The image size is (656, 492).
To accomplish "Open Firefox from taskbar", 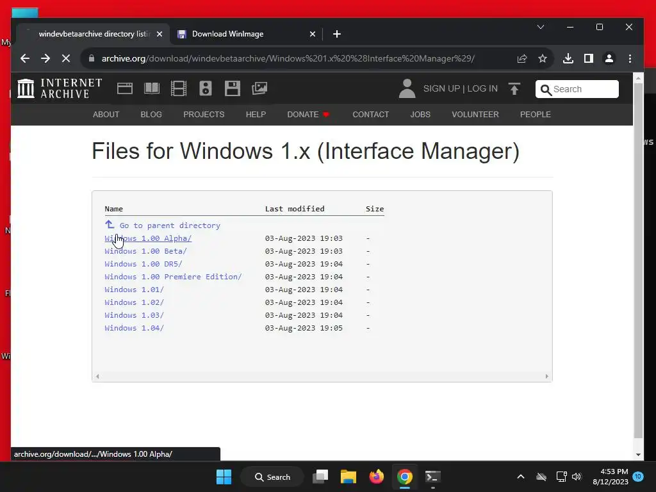I will coord(376,477).
